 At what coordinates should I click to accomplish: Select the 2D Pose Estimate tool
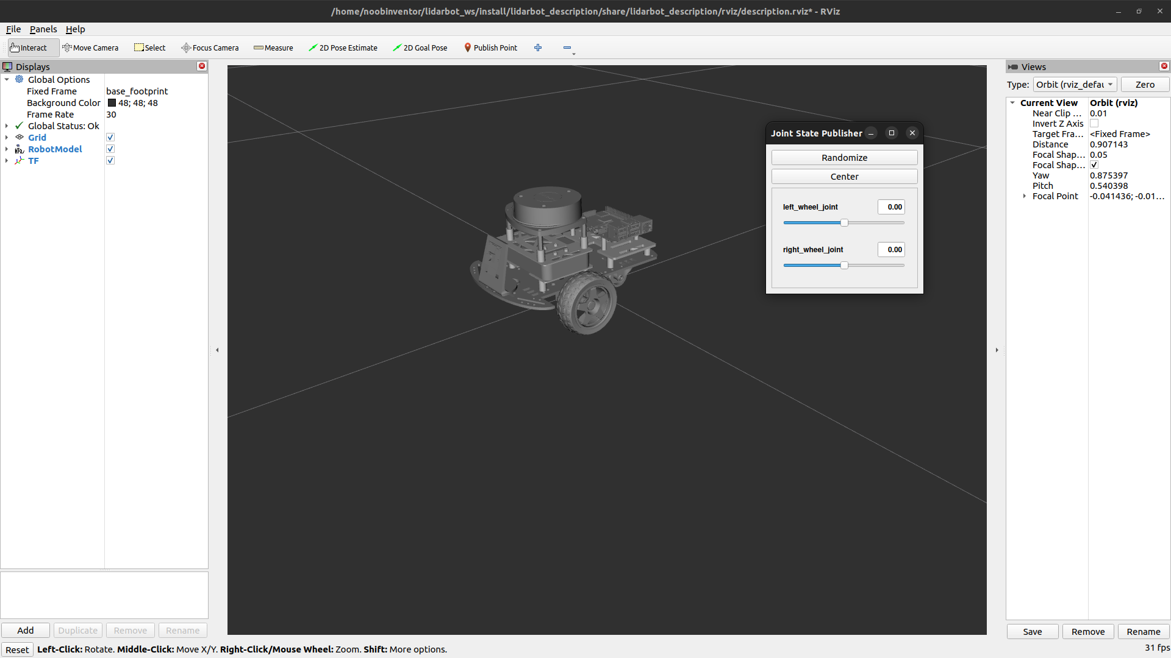343,48
